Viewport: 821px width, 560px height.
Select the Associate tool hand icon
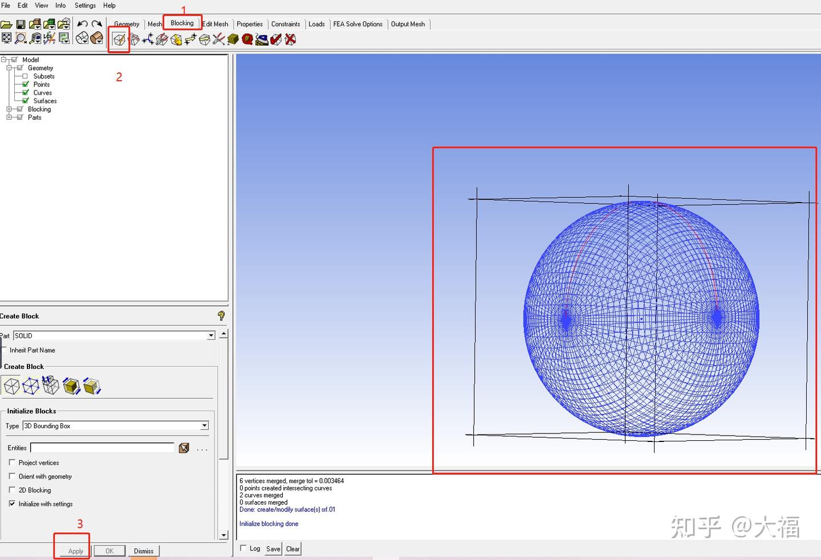pos(176,39)
